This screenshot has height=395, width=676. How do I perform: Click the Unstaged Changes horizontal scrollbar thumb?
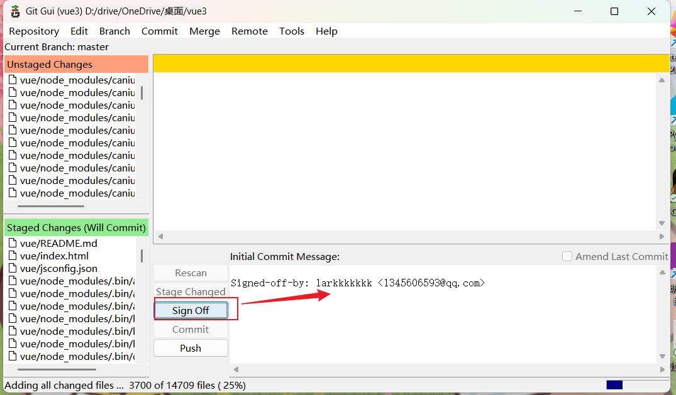point(51,207)
